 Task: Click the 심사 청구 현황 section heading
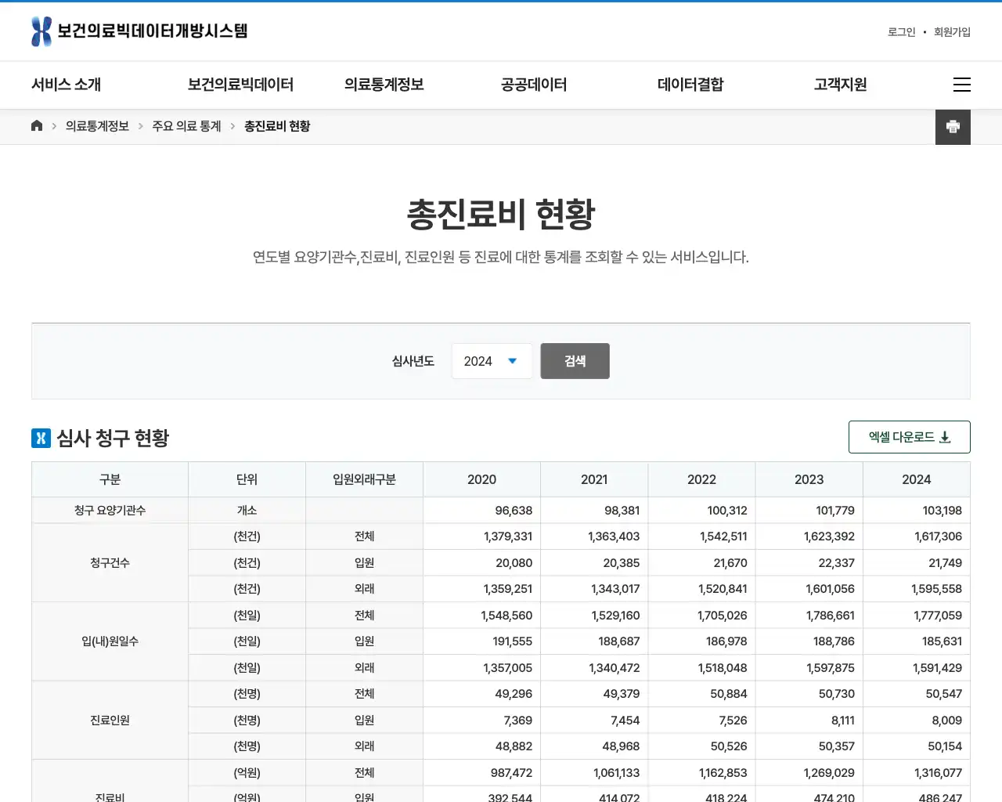point(113,438)
